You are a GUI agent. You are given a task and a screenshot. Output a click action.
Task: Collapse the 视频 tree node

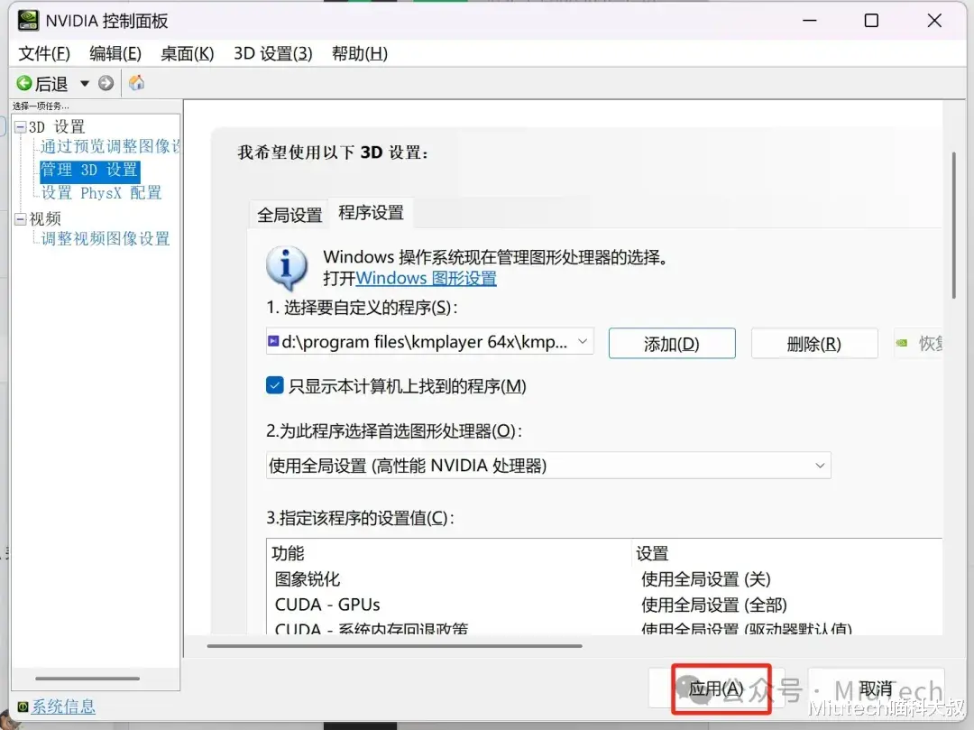[21, 219]
